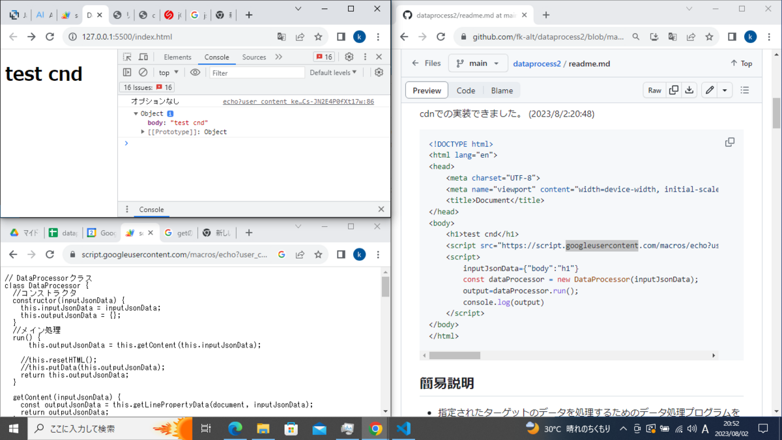This screenshot has width=782, height=440.
Task: Download the raw readme.md file
Action: point(689,90)
